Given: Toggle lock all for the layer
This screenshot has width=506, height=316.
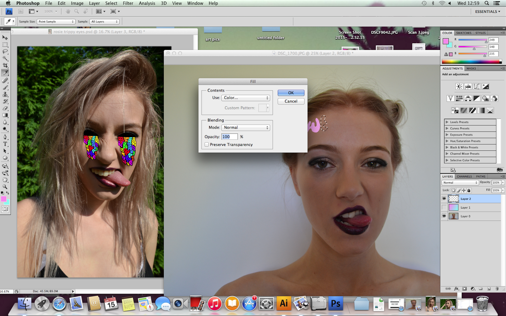Looking at the screenshot, I should point(469,190).
